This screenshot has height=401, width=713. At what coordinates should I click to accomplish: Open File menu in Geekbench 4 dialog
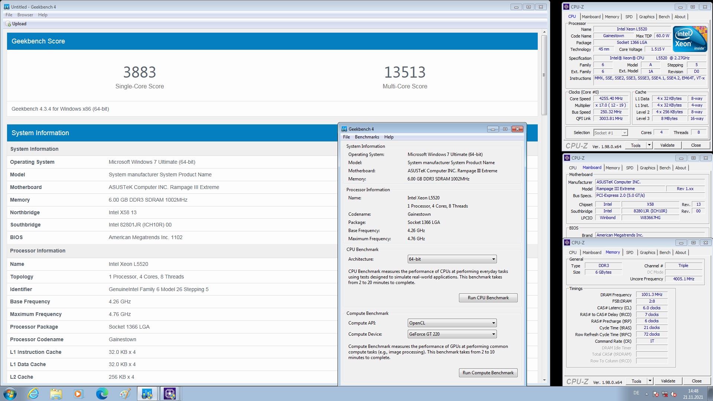coord(346,137)
